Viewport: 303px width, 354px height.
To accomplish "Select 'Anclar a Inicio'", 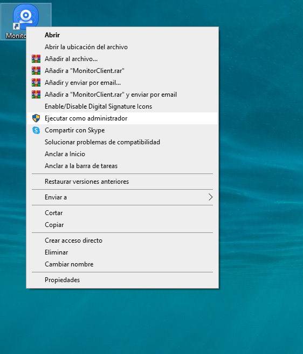I will 122,154.
